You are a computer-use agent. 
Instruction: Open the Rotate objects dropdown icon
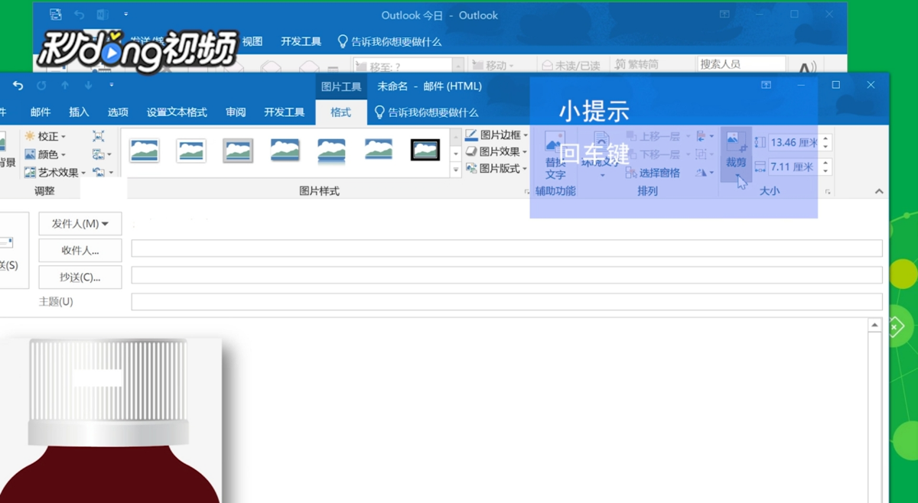(705, 173)
